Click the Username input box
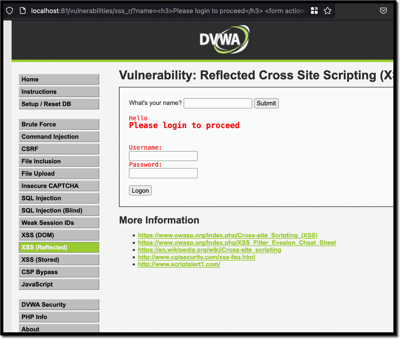Image resolution: width=400 pixels, height=339 pixels. point(163,156)
